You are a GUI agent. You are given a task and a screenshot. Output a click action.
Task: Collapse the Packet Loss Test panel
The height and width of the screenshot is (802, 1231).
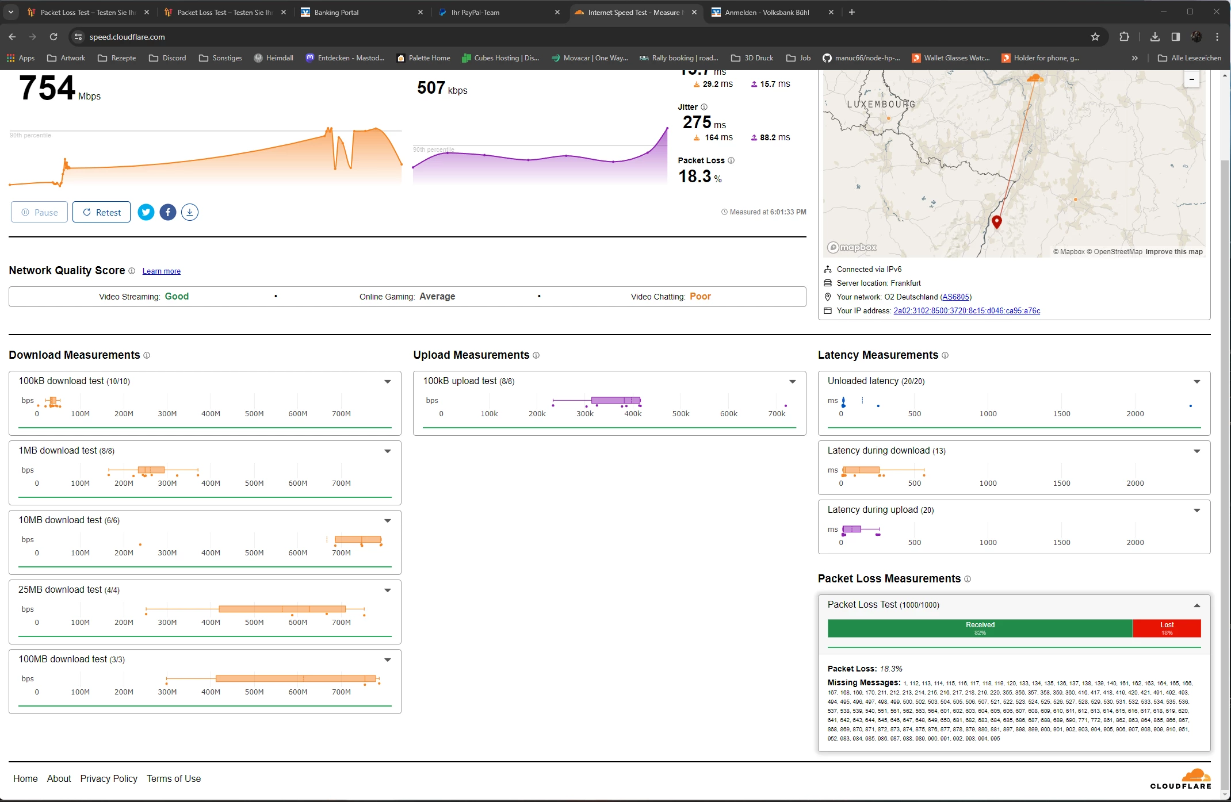[x=1197, y=605]
